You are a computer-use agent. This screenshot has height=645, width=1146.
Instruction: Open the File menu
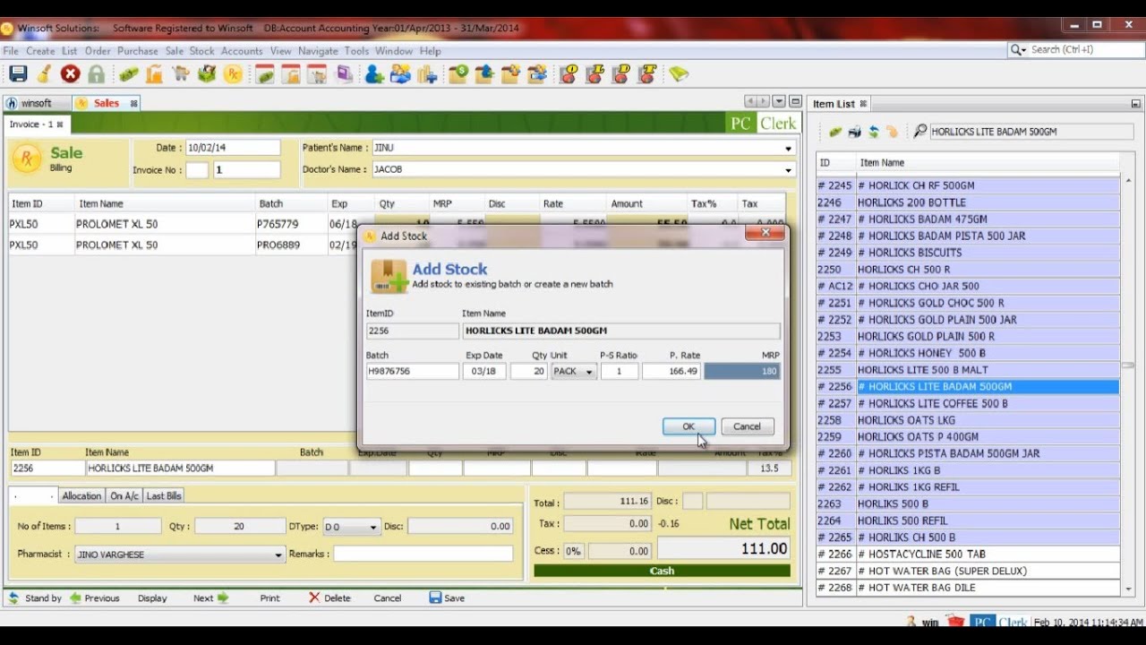[x=11, y=51]
